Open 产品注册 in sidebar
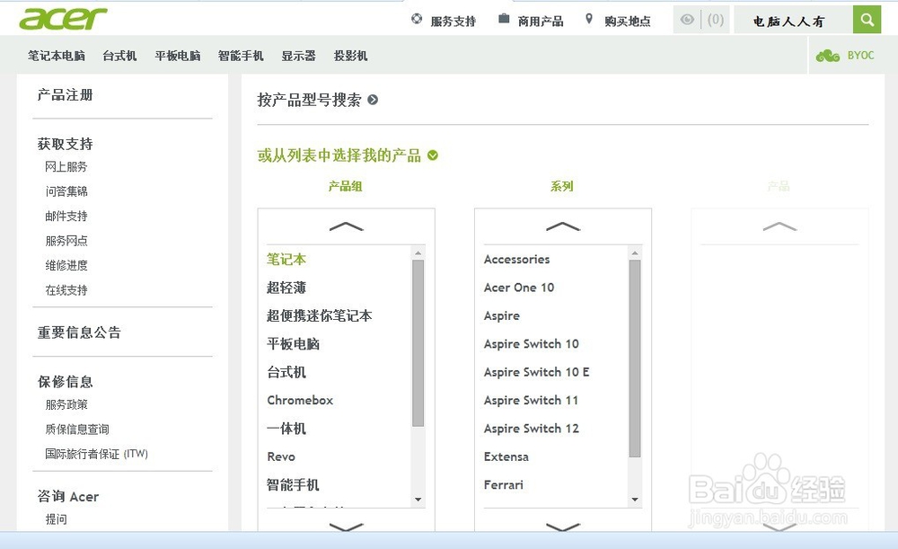The height and width of the screenshot is (549, 898). (66, 94)
